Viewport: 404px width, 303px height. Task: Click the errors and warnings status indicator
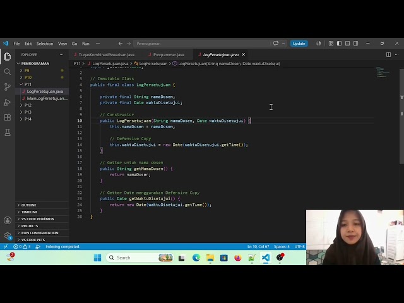[x=22, y=247]
